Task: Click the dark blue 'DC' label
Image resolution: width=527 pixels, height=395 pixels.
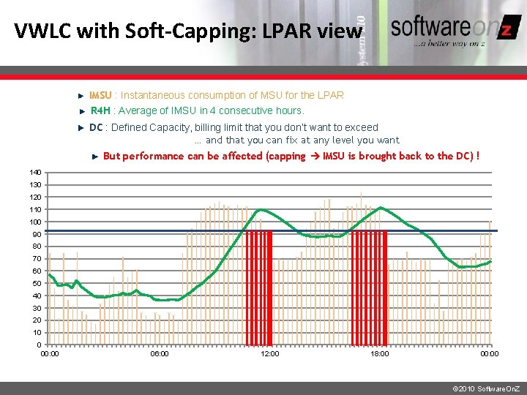Action: coord(96,127)
